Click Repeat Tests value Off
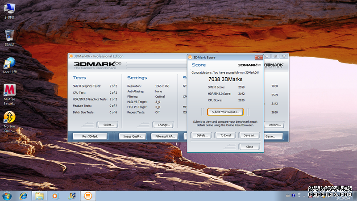The height and width of the screenshot is (201, 357). tap(158, 113)
